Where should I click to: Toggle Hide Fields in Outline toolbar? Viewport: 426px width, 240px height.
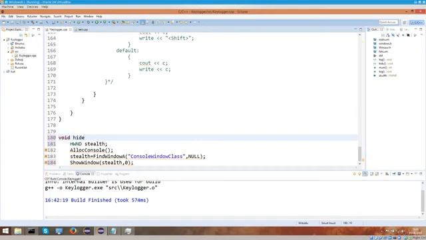(x=393, y=35)
